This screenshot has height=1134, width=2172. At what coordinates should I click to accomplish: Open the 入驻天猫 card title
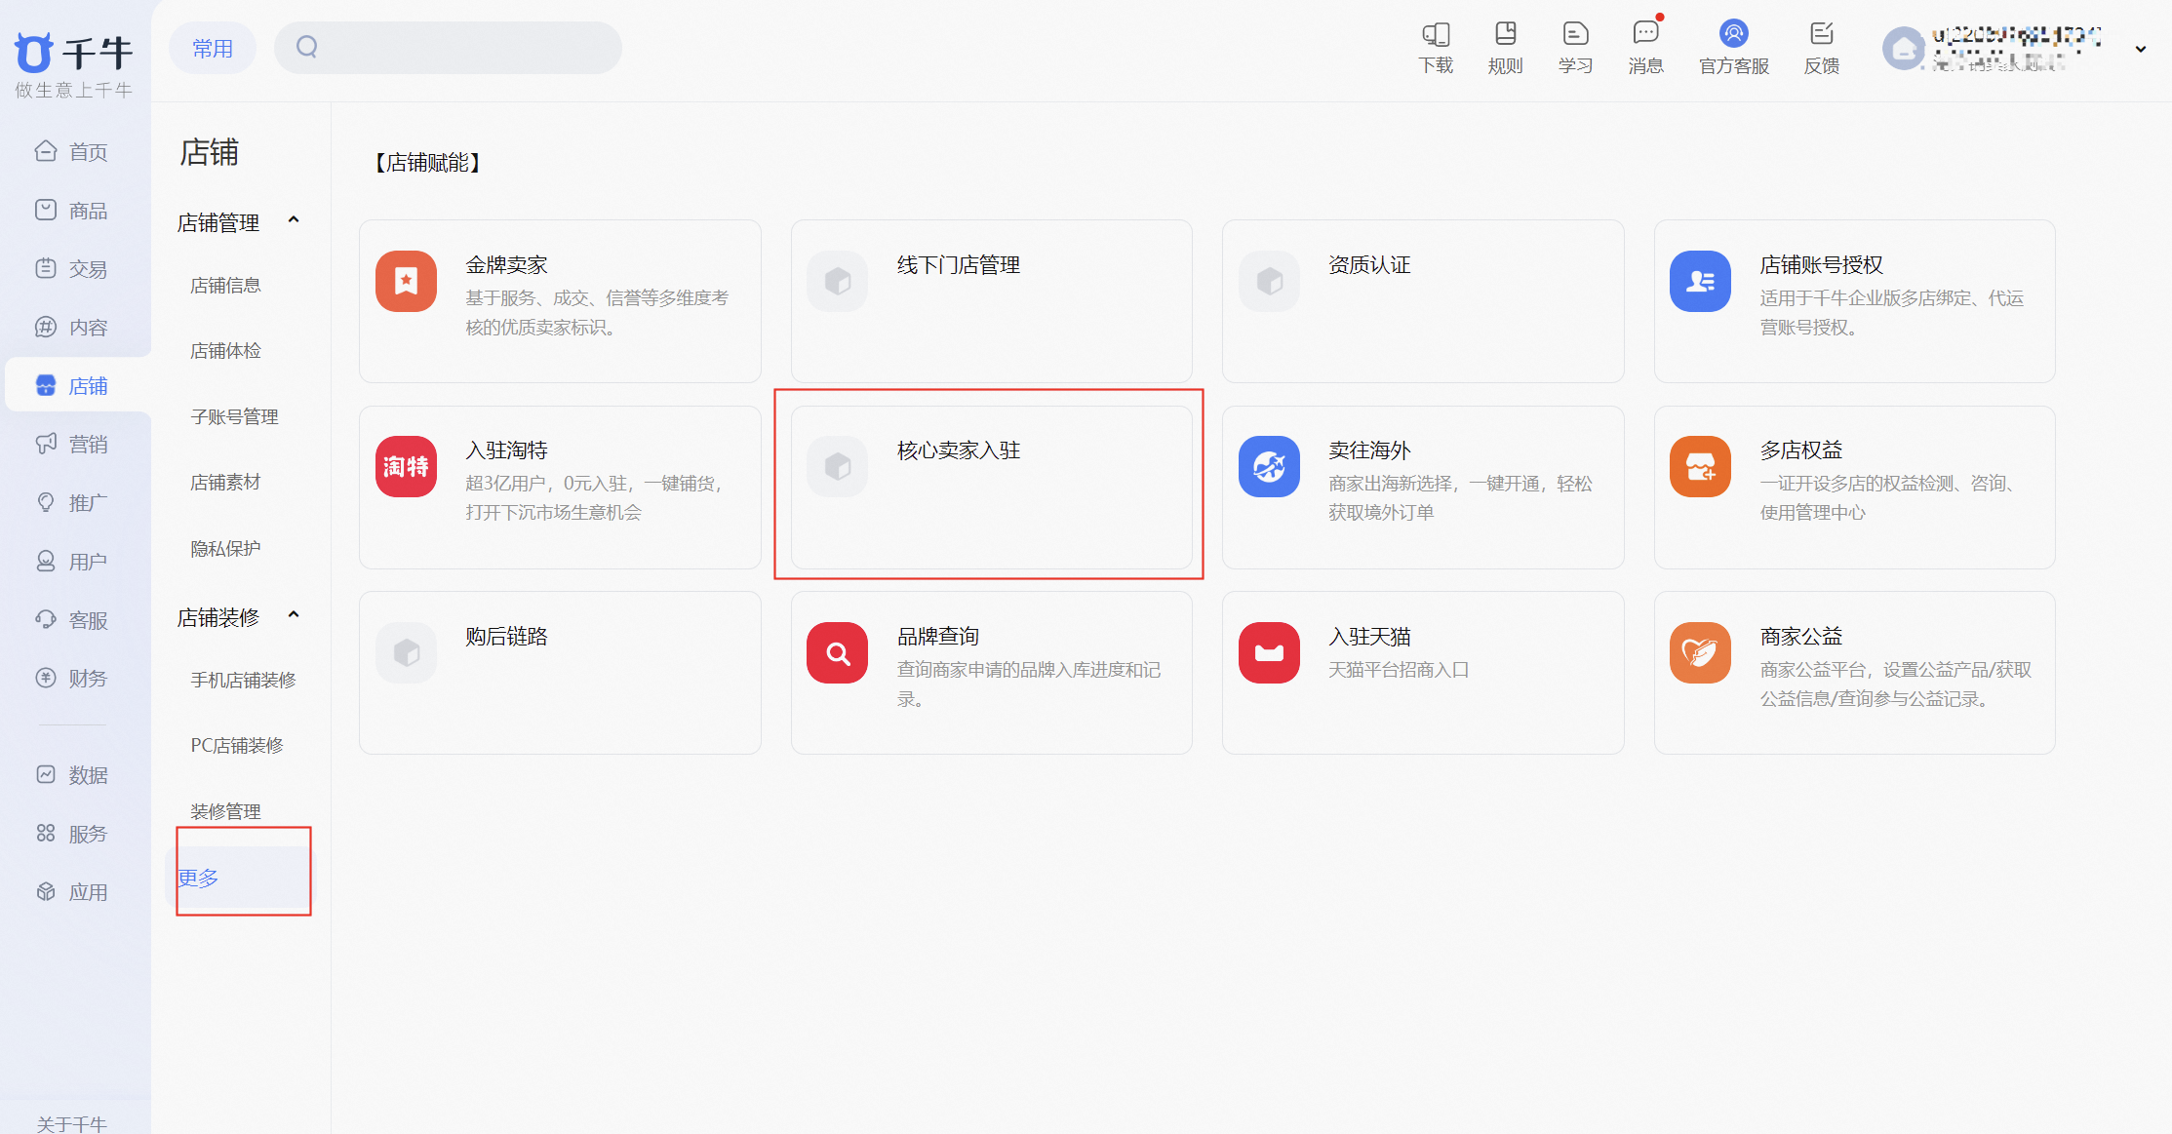(x=1369, y=637)
